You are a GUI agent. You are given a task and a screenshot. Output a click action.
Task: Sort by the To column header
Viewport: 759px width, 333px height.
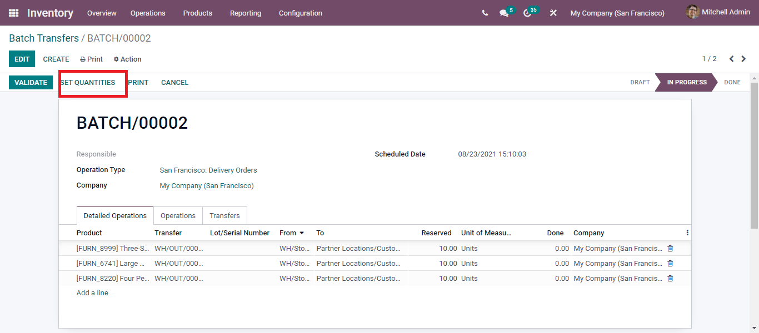[320, 233]
